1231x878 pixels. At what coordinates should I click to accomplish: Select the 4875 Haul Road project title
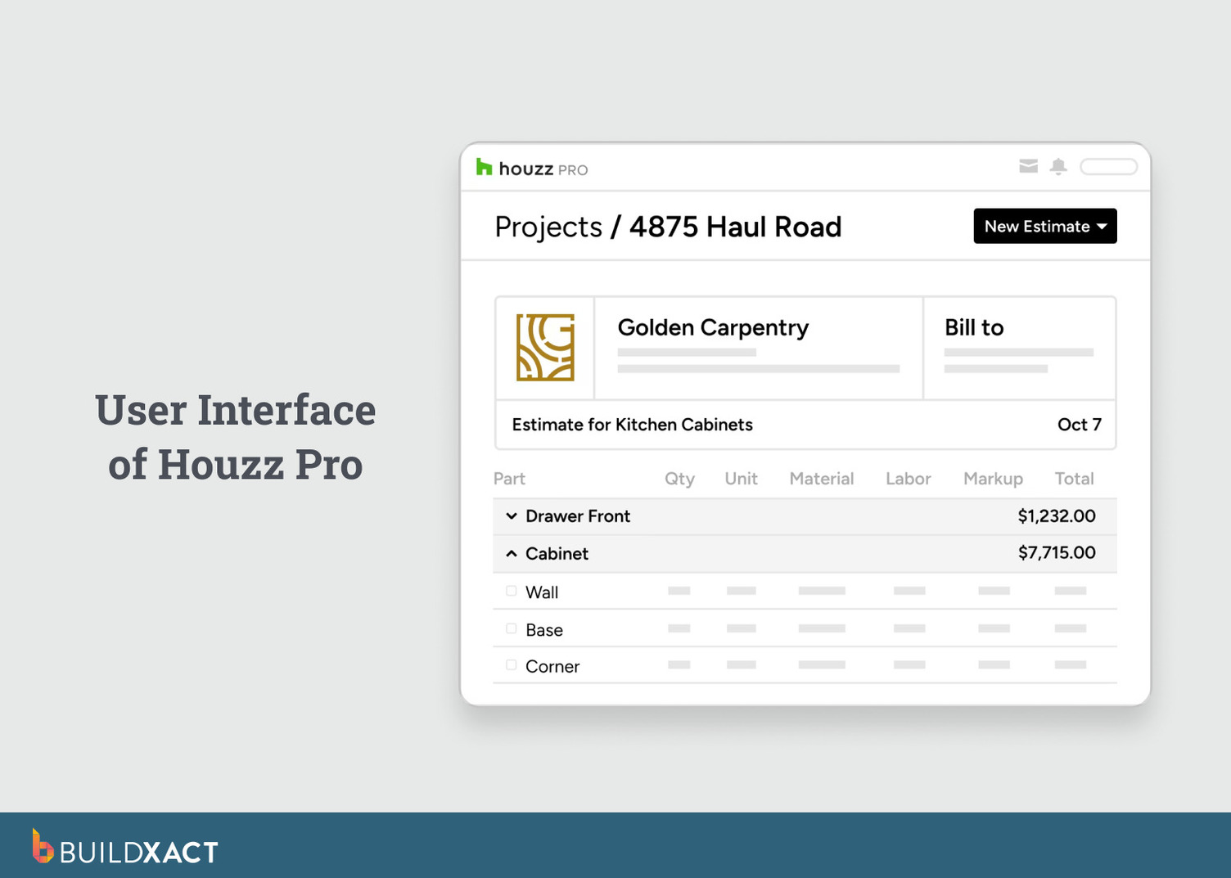pyautogui.click(x=734, y=227)
